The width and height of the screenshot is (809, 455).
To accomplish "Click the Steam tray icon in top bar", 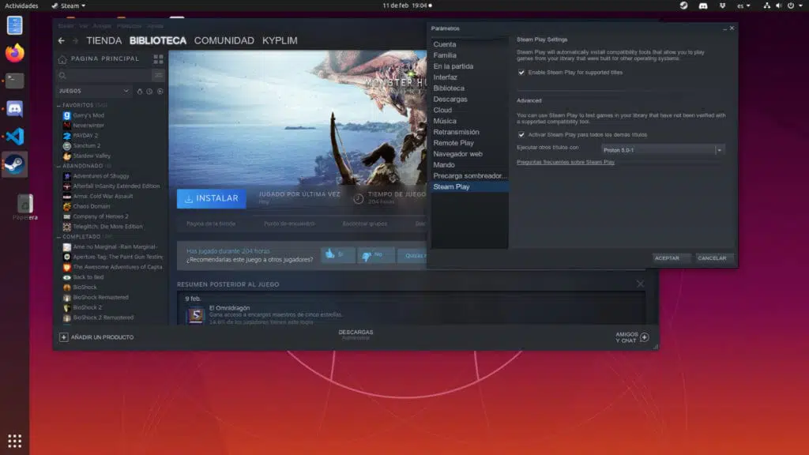I will tap(683, 6).
